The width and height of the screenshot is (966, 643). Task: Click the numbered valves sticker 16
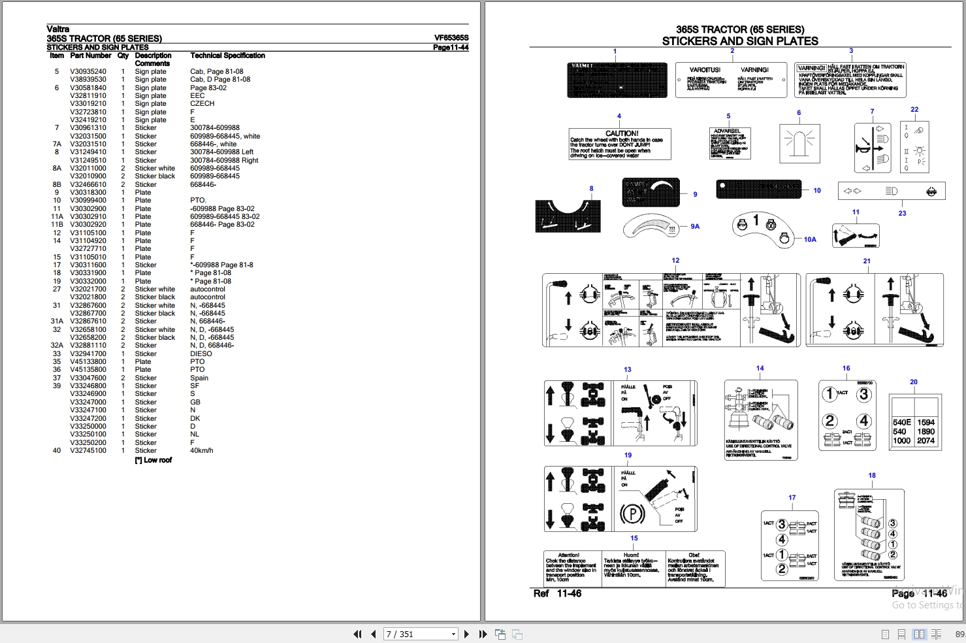tap(847, 416)
